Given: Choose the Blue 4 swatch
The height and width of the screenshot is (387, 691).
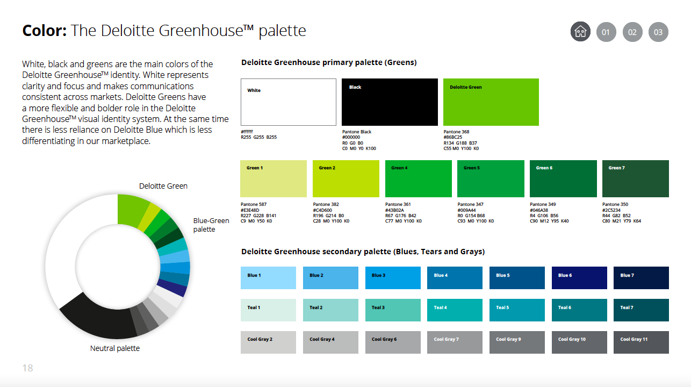Looking at the screenshot, I should tap(455, 278).
